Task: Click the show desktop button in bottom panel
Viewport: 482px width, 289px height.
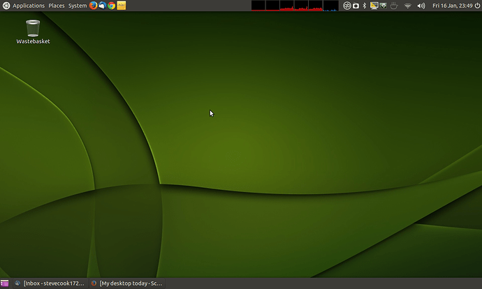Action: pos(5,283)
